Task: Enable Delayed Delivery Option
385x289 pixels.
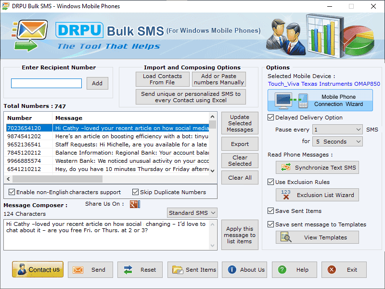Action: [271, 117]
